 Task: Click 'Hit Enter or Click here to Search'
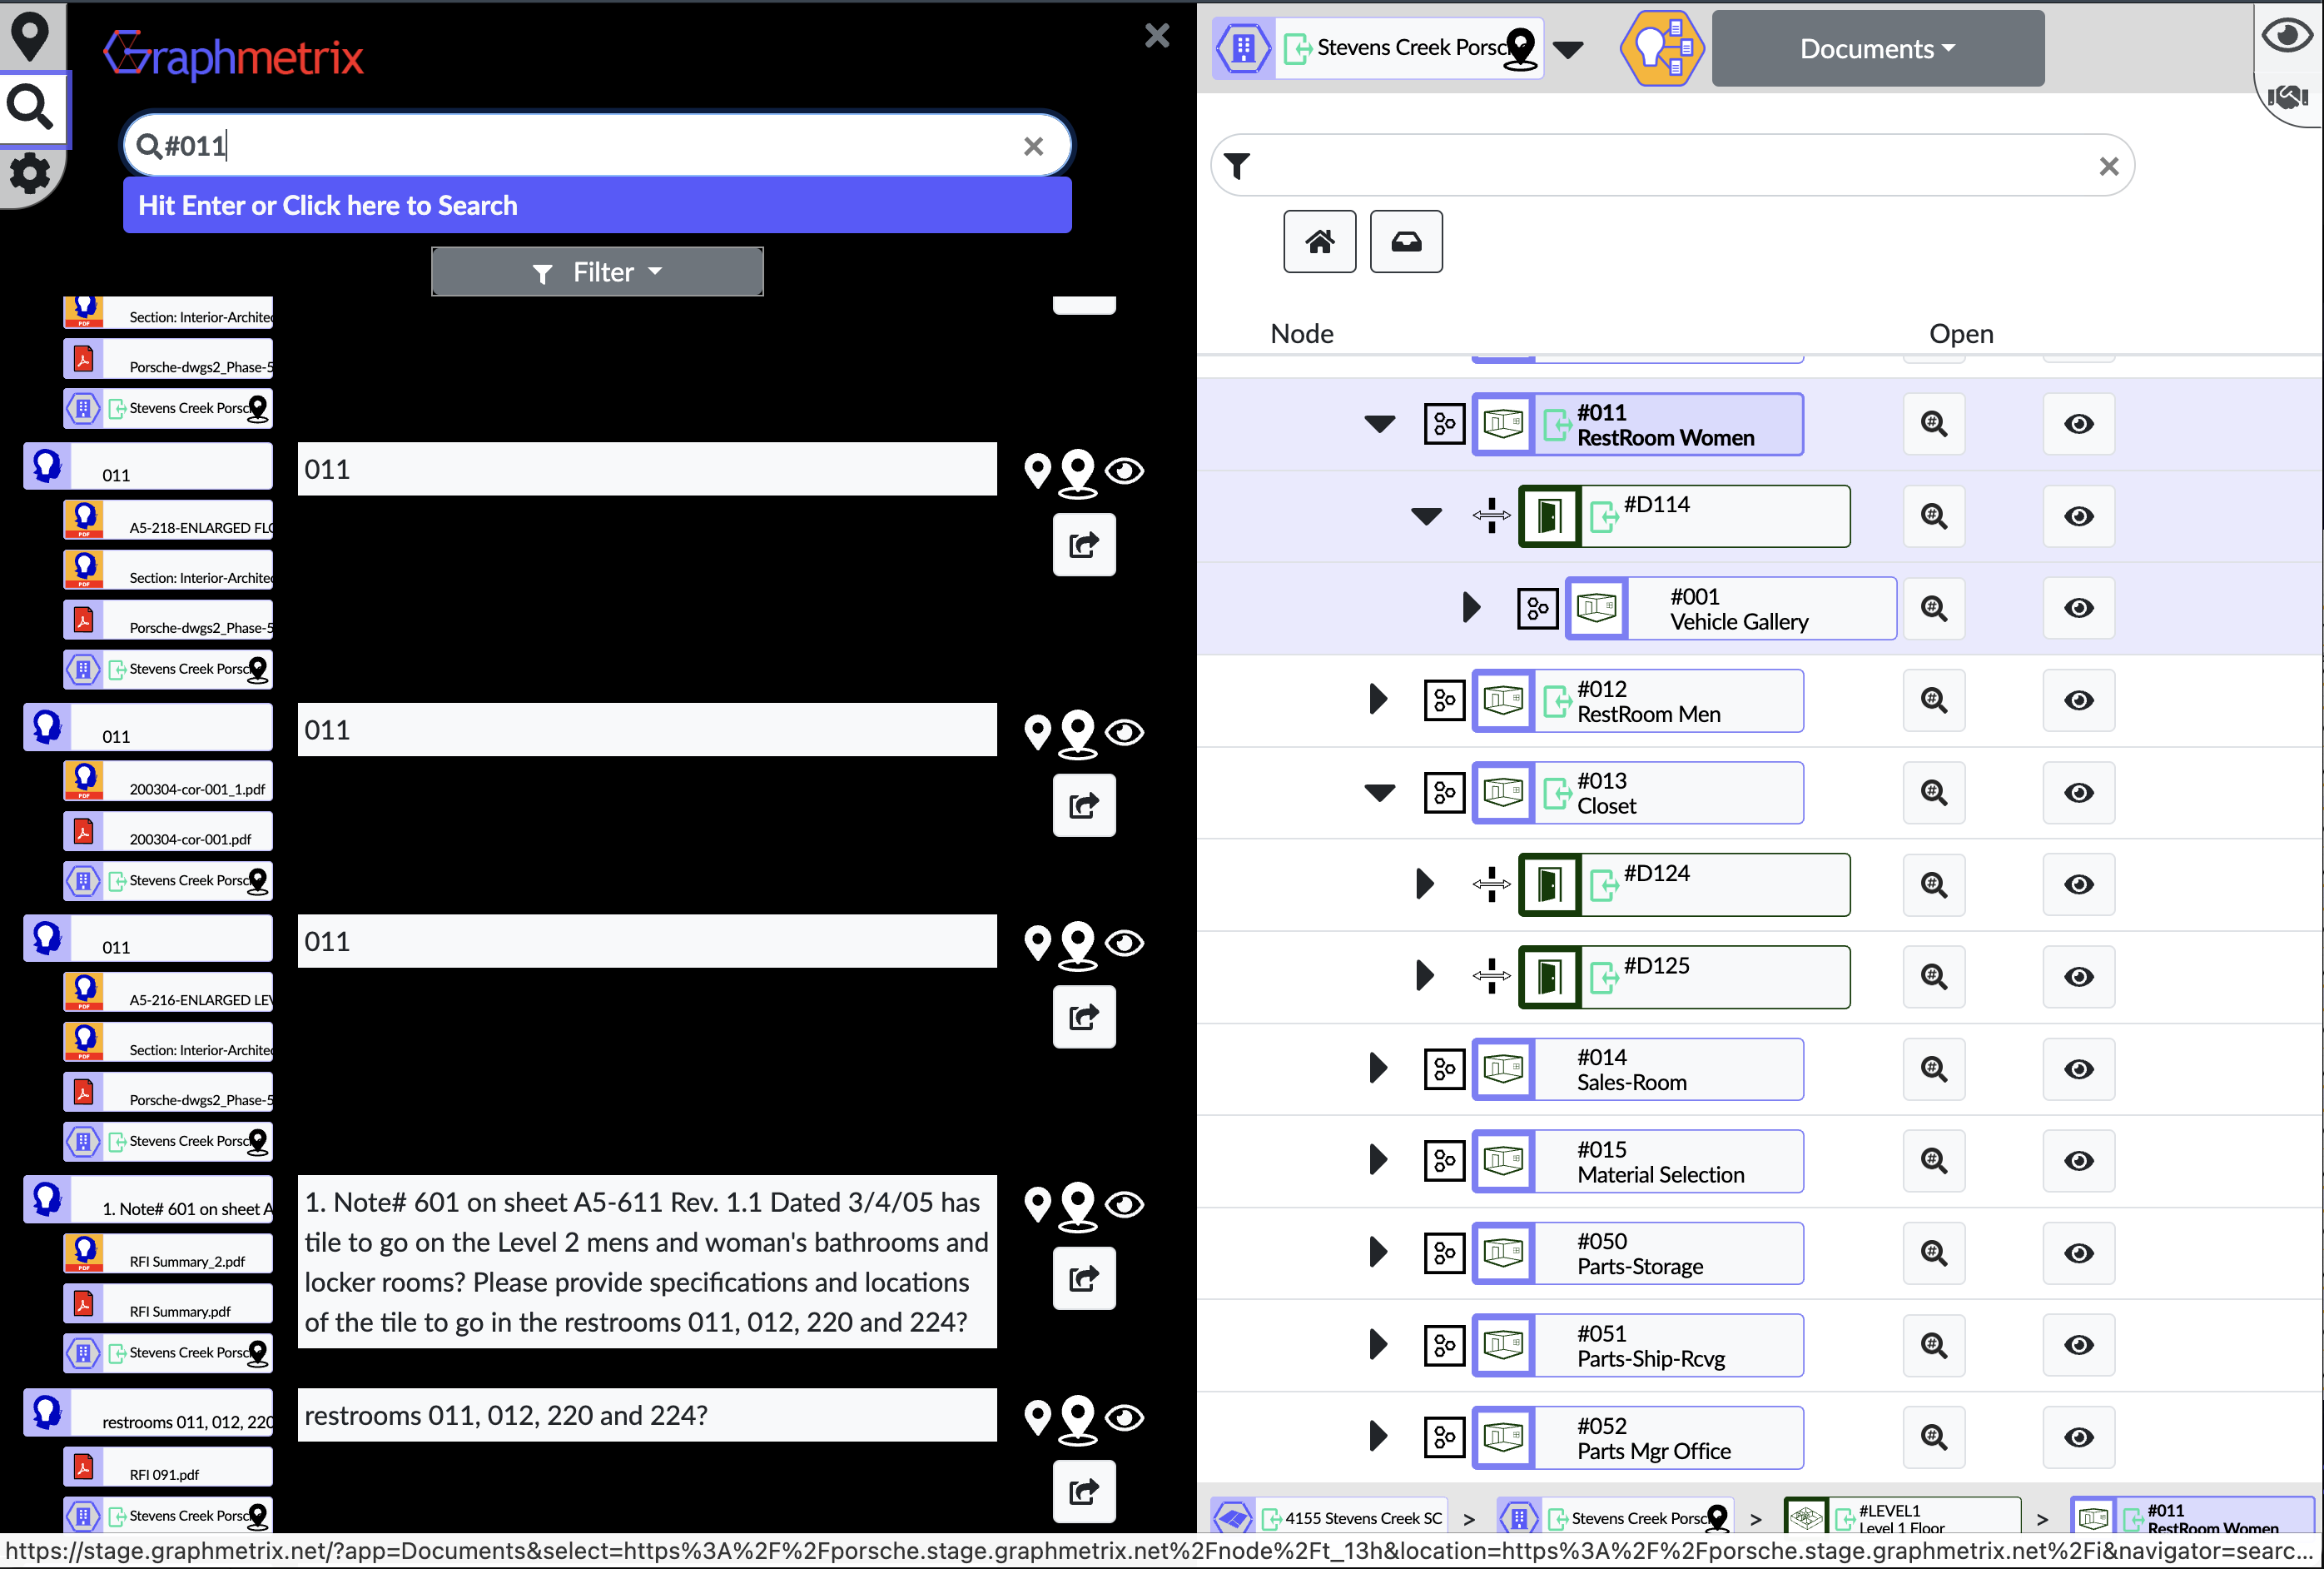(597, 205)
